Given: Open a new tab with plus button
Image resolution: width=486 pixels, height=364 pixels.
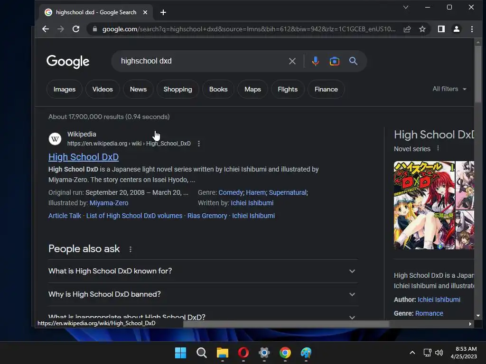Looking at the screenshot, I should tap(163, 12).
